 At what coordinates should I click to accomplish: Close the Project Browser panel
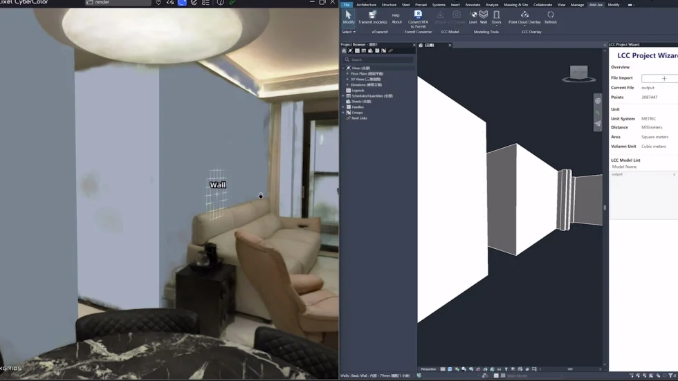[x=414, y=45]
